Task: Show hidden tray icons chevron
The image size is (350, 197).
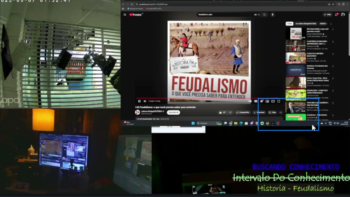Action: click(318, 123)
